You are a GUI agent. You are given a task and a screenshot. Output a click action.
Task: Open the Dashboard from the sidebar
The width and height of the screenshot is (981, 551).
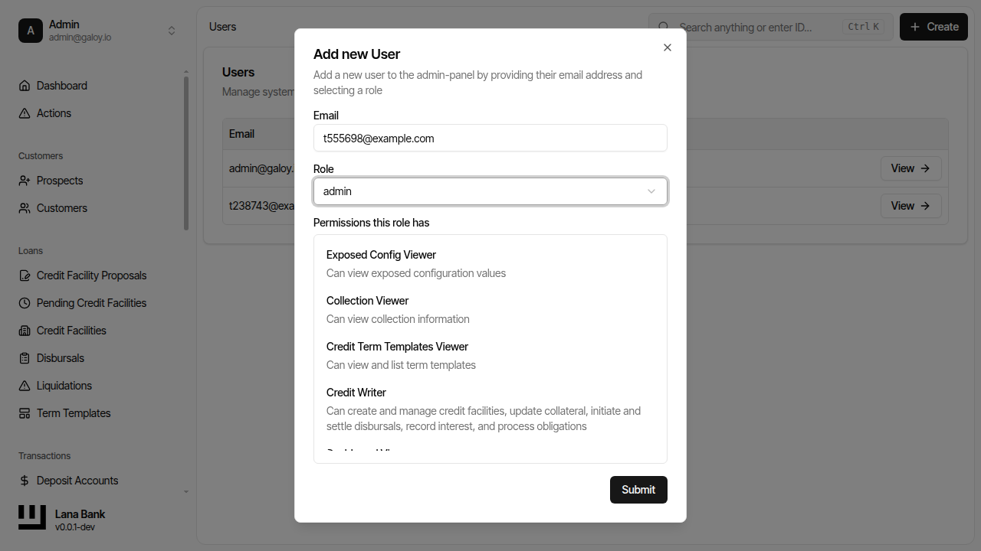click(x=61, y=85)
